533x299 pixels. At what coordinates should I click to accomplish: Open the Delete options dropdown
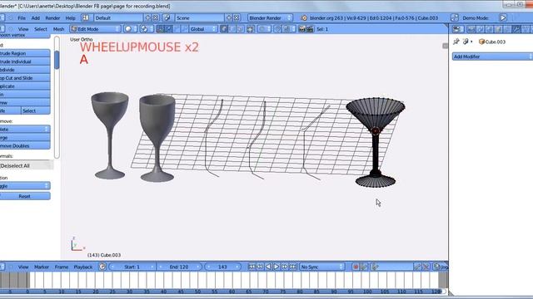(x=25, y=130)
